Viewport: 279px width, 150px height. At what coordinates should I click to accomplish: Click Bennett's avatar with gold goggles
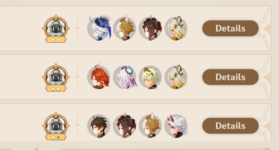pyautogui.click(x=150, y=77)
